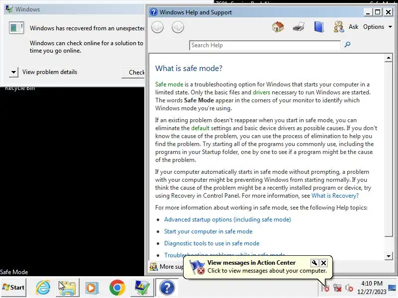
Task: Go back in Help and Support
Action: point(157,27)
